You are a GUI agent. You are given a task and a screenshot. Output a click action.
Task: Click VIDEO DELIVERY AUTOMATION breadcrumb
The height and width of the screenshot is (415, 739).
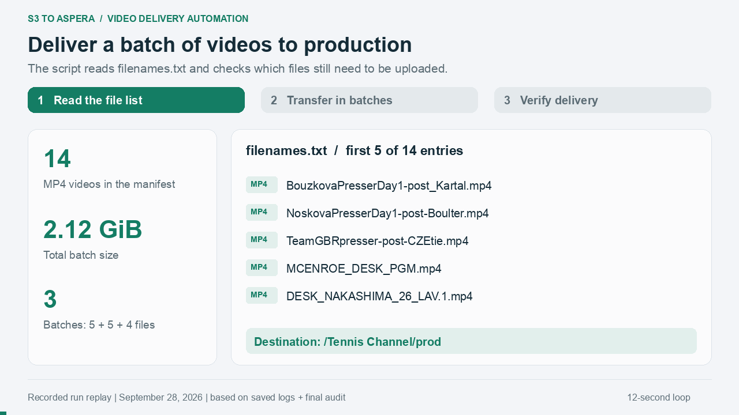click(178, 19)
